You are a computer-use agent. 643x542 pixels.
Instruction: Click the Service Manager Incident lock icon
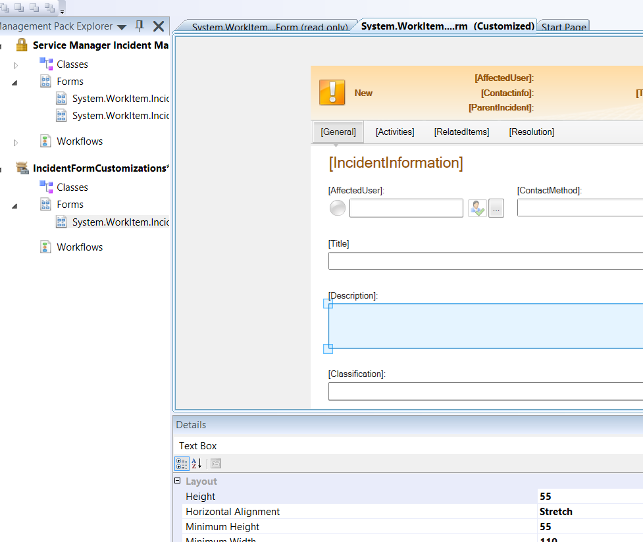[22, 45]
